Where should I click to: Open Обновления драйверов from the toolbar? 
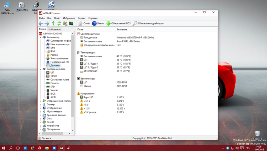(x=148, y=24)
